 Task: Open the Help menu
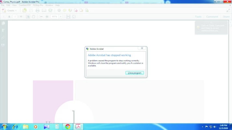click(58, 5)
